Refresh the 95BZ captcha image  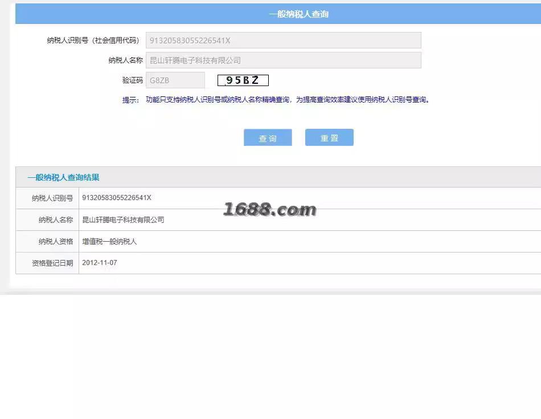(x=243, y=80)
